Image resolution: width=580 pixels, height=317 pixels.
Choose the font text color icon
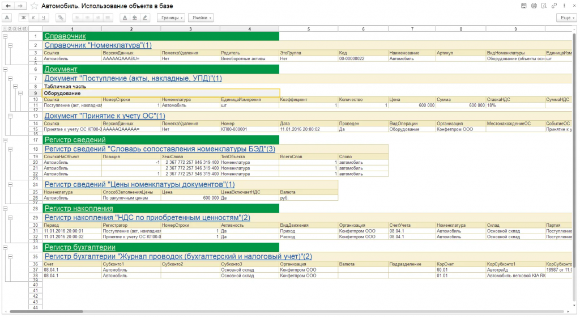[x=125, y=18]
